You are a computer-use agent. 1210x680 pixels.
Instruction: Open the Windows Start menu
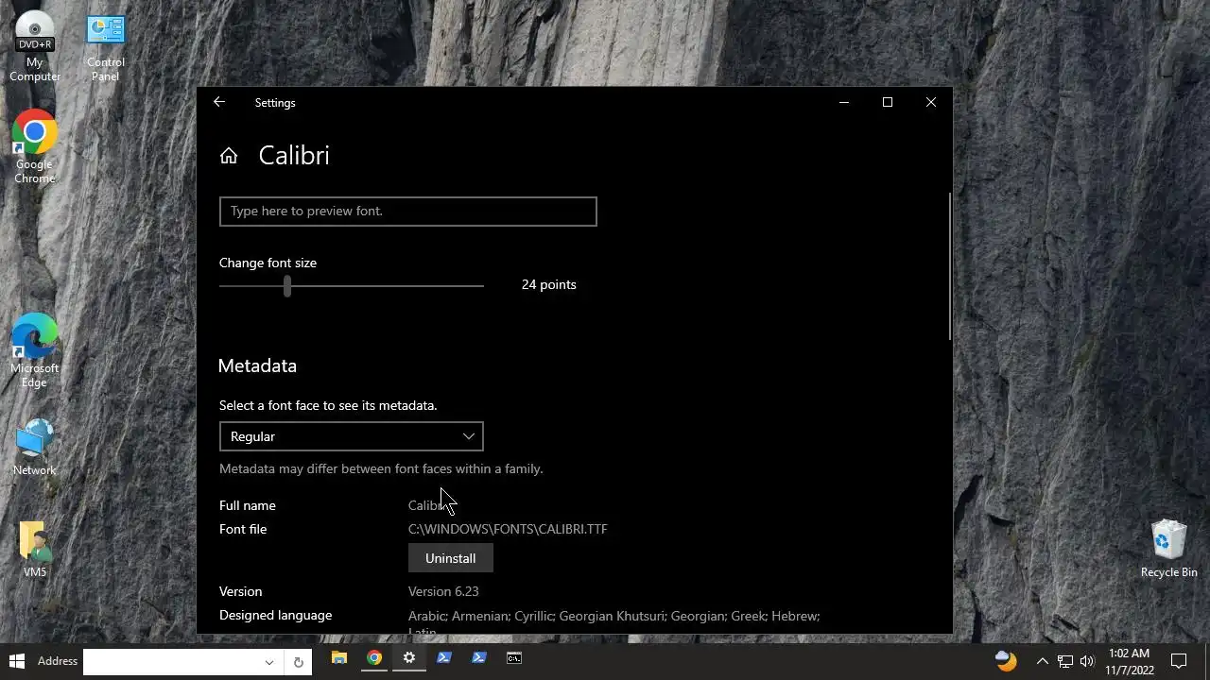click(16, 661)
